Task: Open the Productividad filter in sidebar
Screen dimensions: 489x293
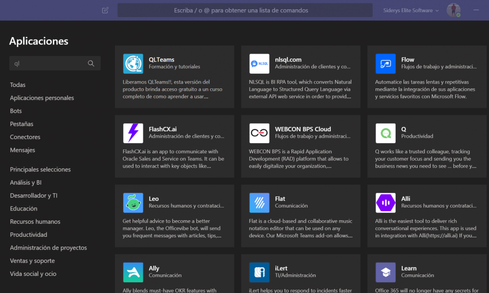Action: pos(28,235)
